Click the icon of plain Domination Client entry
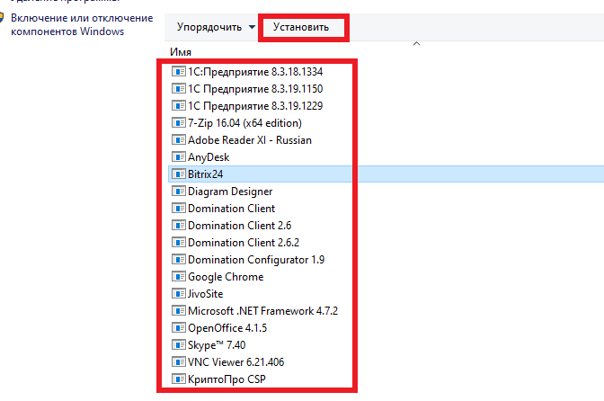The height and width of the screenshot is (401, 604). pyautogui.click(x=179, y=209)
